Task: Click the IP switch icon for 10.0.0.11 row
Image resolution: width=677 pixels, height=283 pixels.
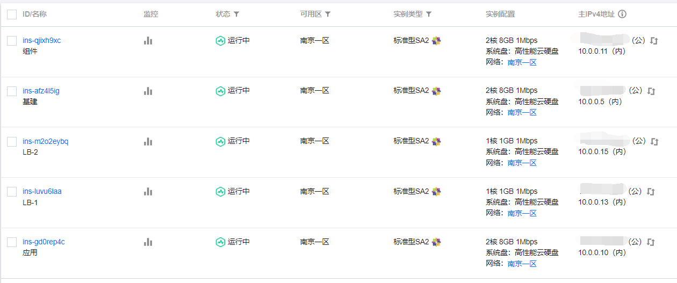Action: tap(653, 41)
